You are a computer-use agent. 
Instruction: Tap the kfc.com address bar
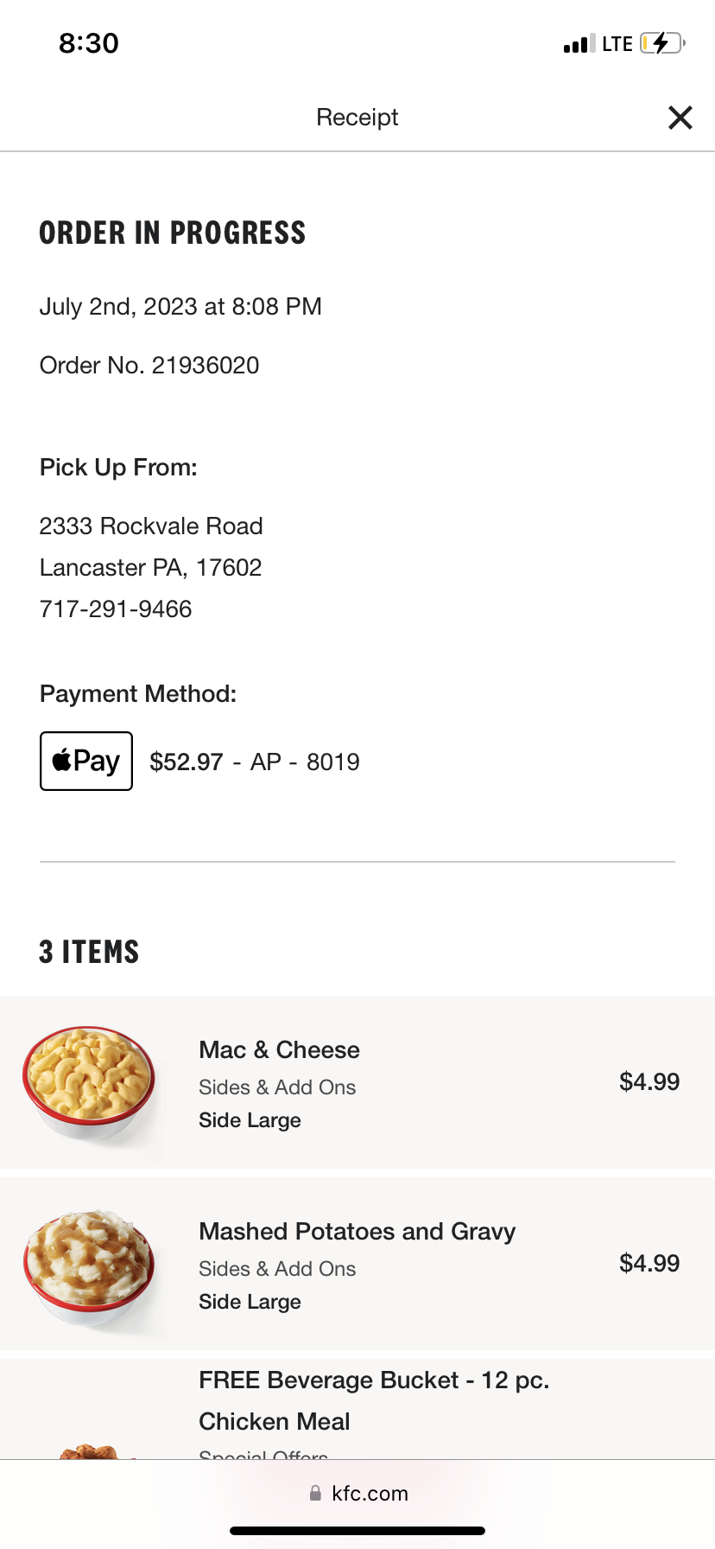point(357,1494)
